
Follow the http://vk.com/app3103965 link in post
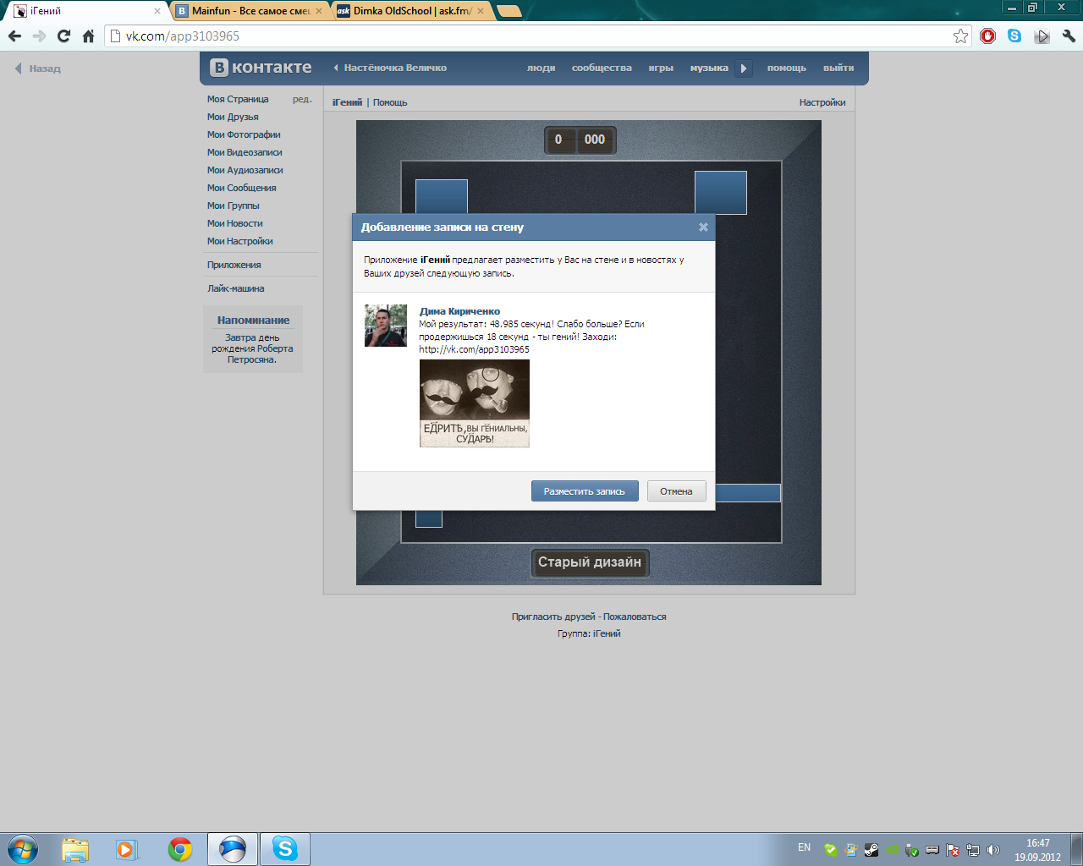(475, 349)
